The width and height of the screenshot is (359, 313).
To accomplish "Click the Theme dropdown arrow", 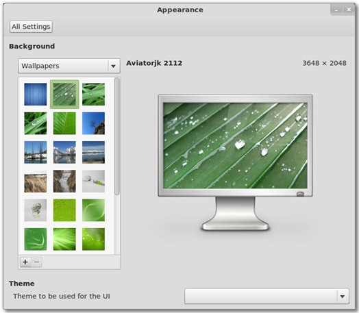I will [343, 297].
